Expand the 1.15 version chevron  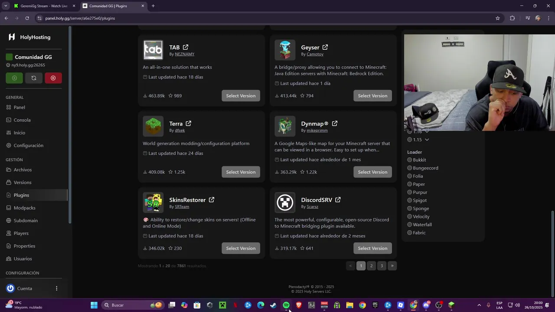427,140
